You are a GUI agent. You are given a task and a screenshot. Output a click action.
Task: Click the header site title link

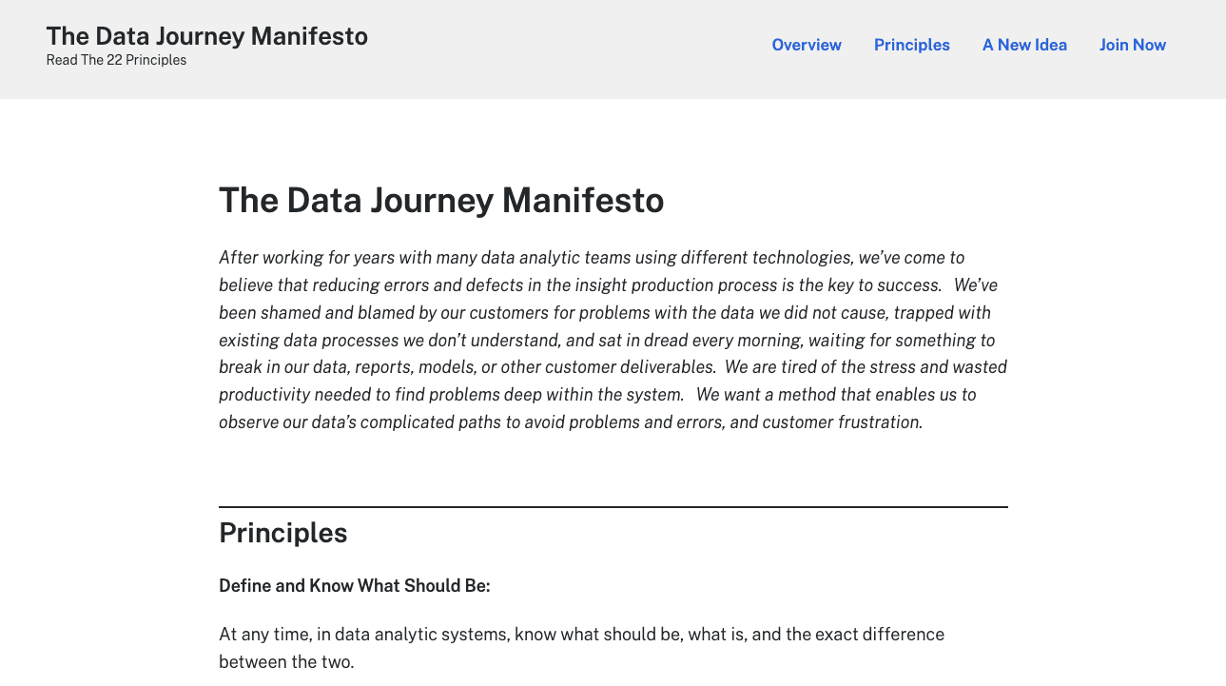coord(206,36)
